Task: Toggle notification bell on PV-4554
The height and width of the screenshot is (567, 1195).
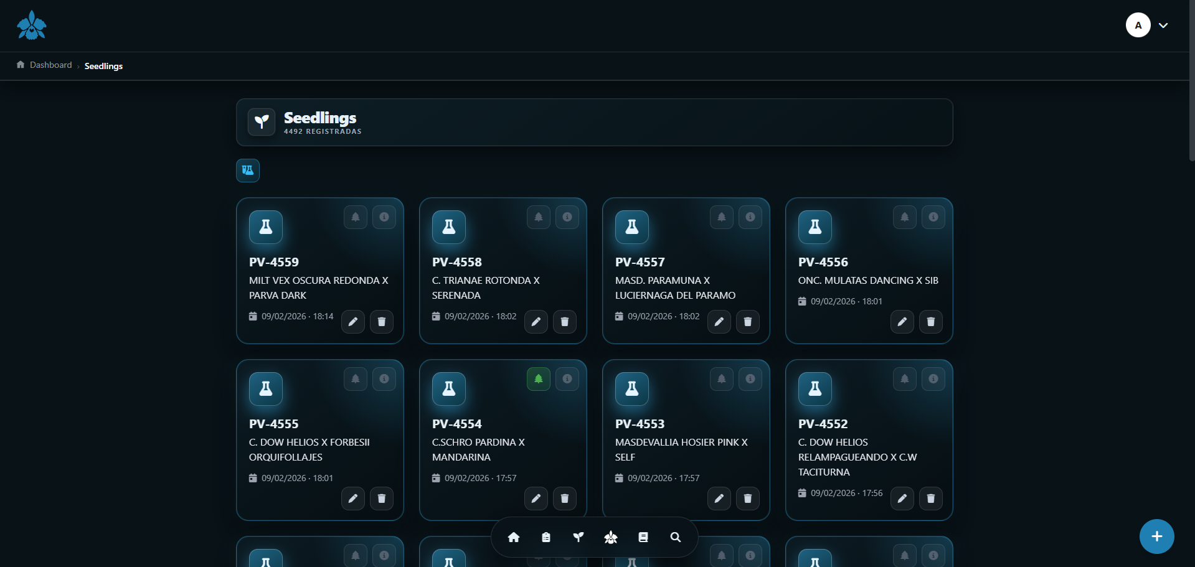Action: click(539, 379)
